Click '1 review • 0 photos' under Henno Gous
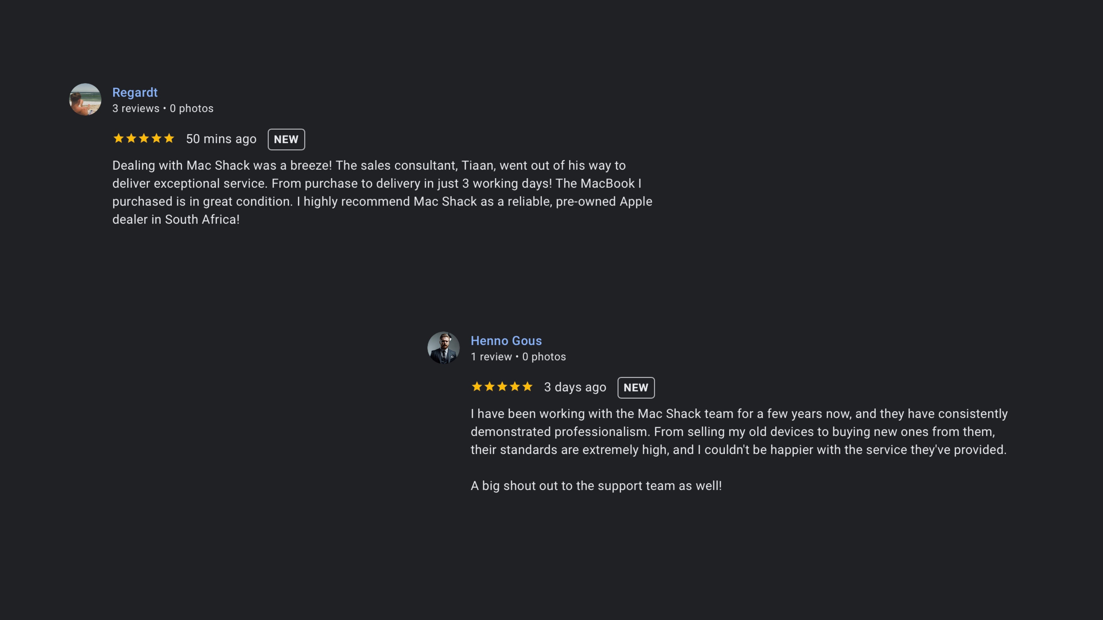This screenshot has height=620, width=1103. [518, 356]
